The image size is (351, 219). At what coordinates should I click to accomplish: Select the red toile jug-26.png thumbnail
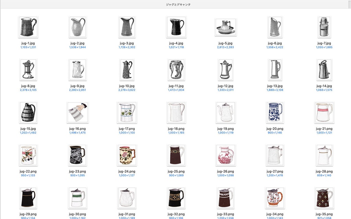226,155
